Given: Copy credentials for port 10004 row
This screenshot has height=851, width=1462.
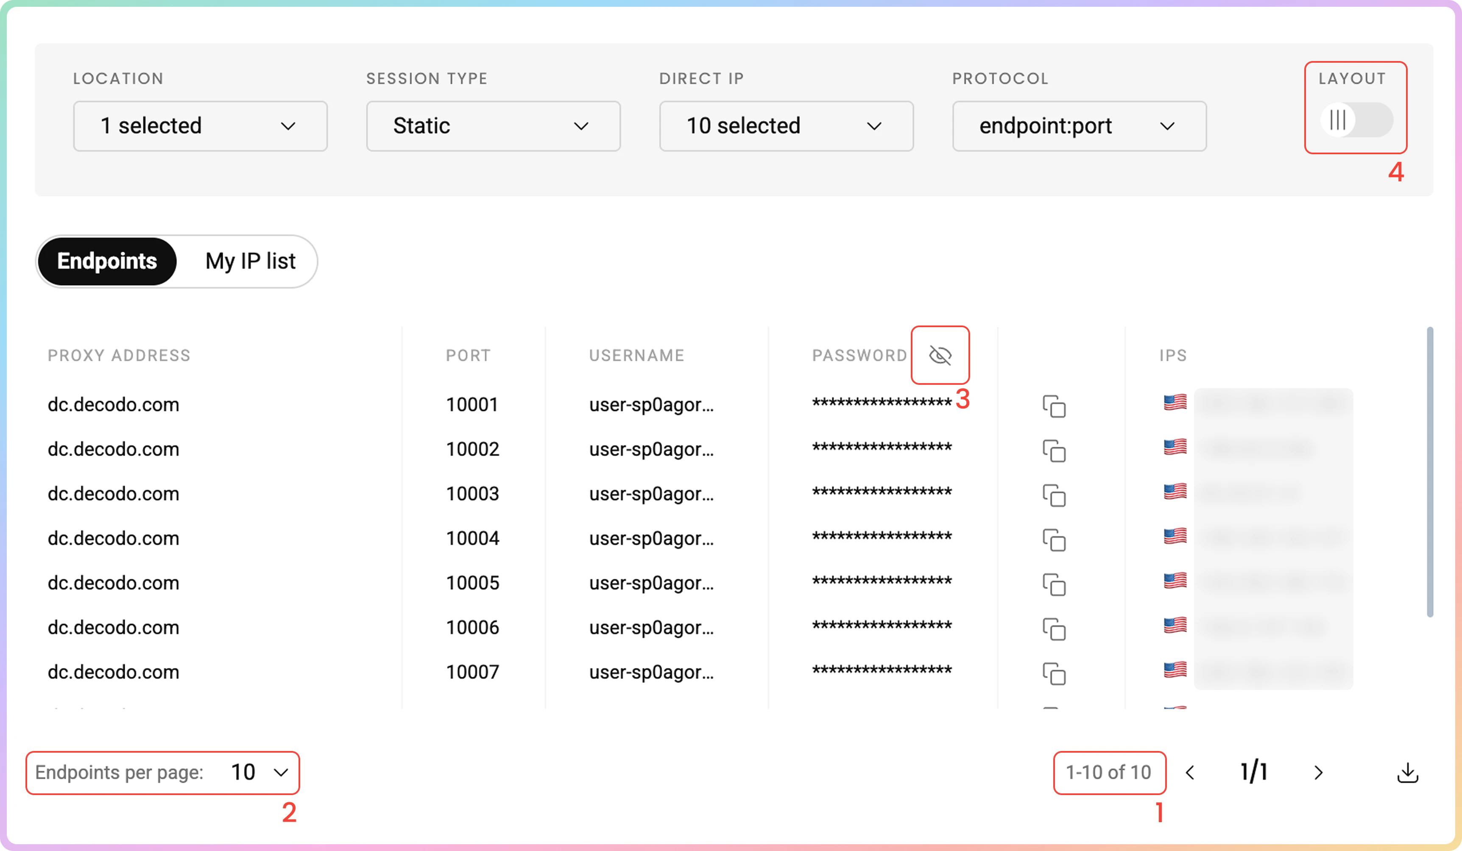Looking at the screenshot, I should (1054, 540).
